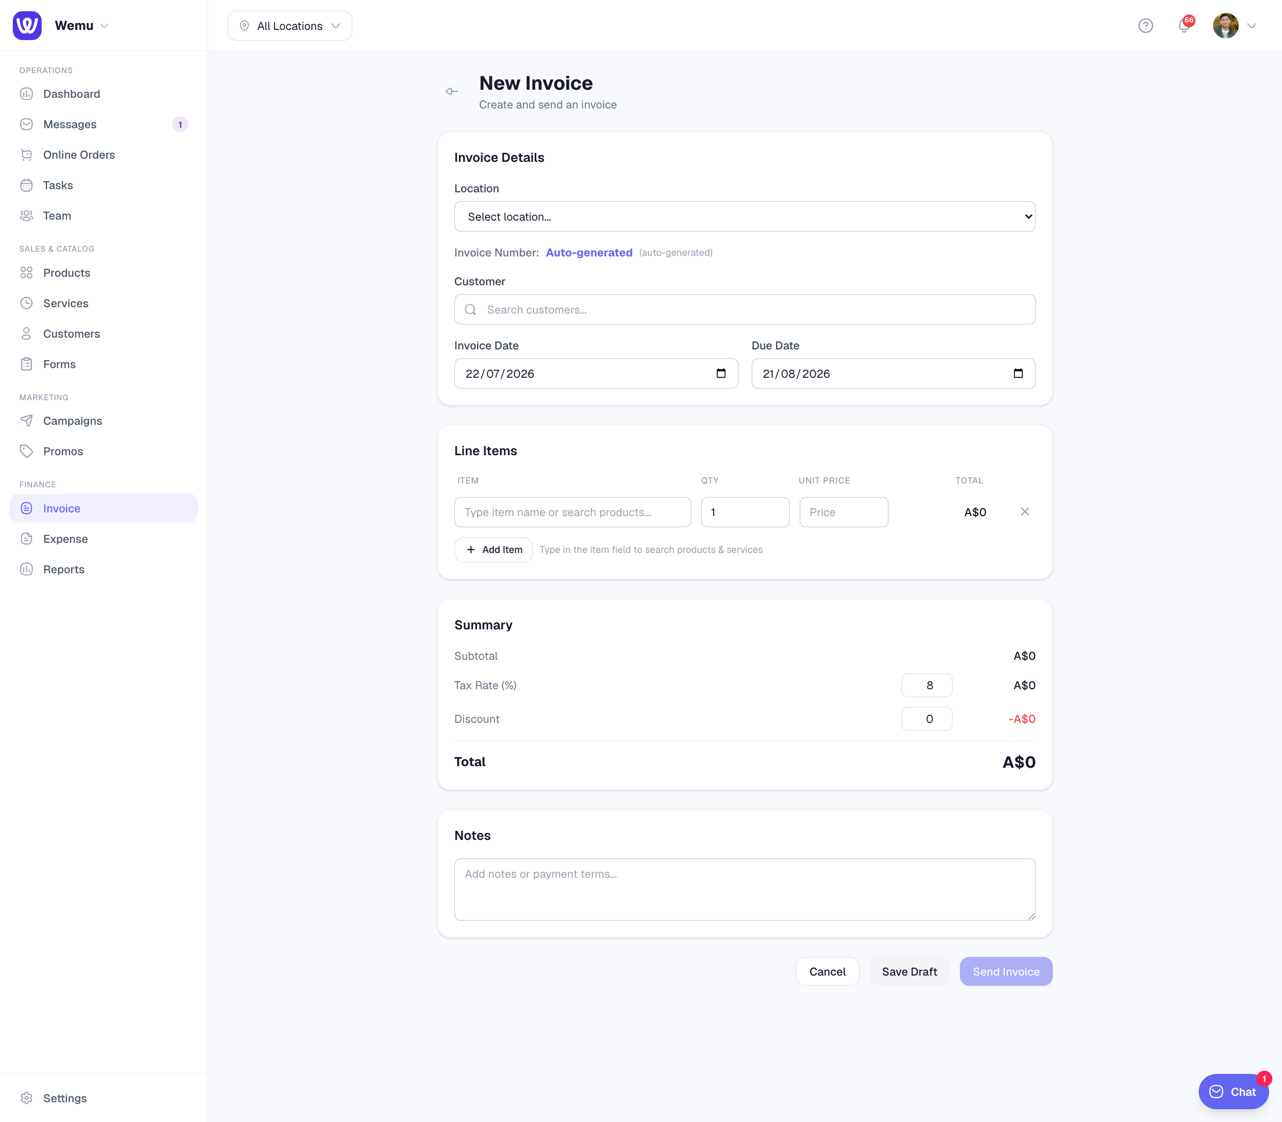This screenshot has height=1122, width=1282.
Task: Navigate to Reports
Action: point(104,569)
